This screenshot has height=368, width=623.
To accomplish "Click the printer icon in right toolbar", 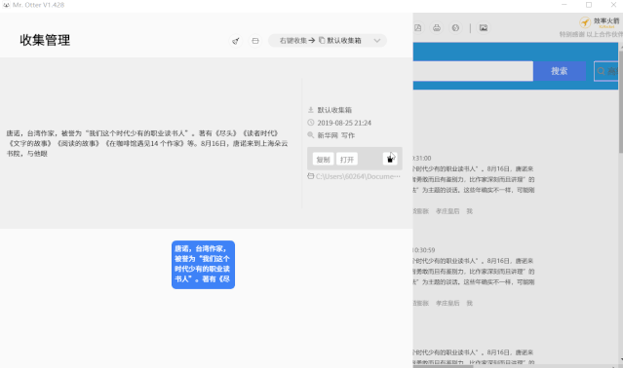I will (437, 28).
